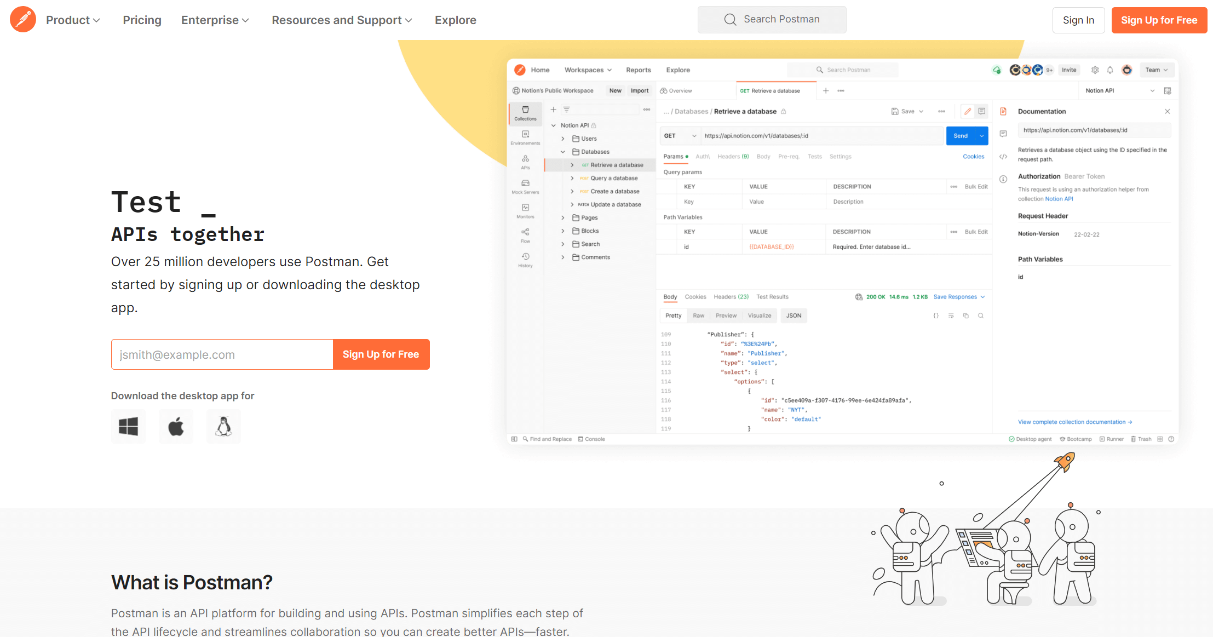
Task: Download the macOS desktop app
Action: [176, 426]
